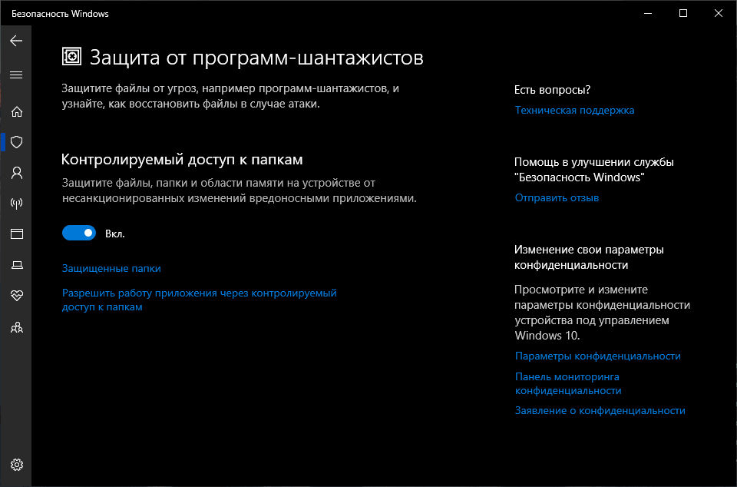Open Техническая поддержка link
Screen dimensions: 737x487
coord(574,110)
